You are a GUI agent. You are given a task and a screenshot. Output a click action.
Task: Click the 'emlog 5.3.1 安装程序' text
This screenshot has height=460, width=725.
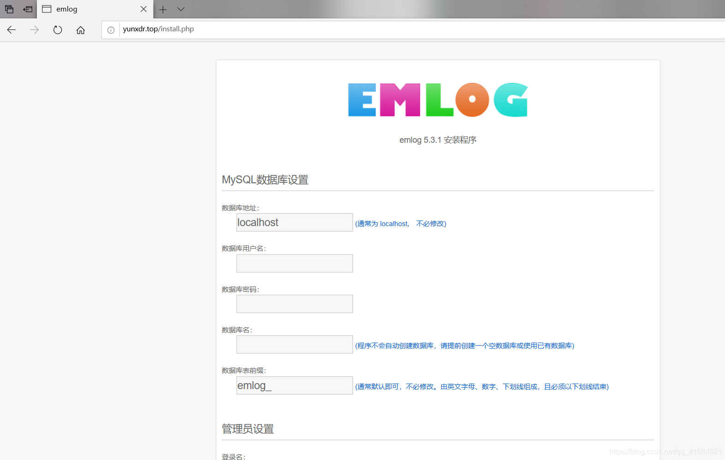tap(438, 140)
